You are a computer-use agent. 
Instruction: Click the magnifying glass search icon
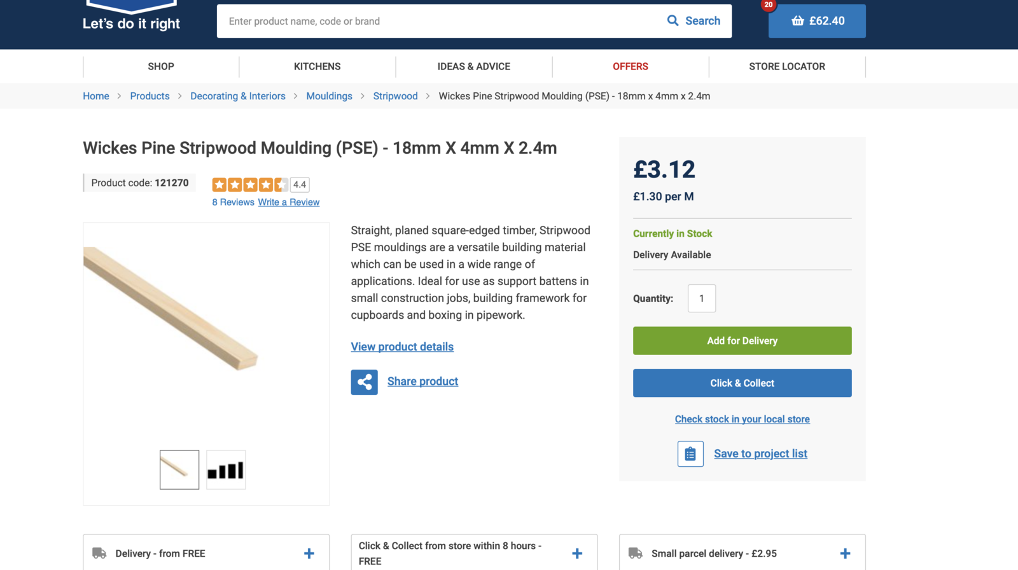tap(673, 20)
